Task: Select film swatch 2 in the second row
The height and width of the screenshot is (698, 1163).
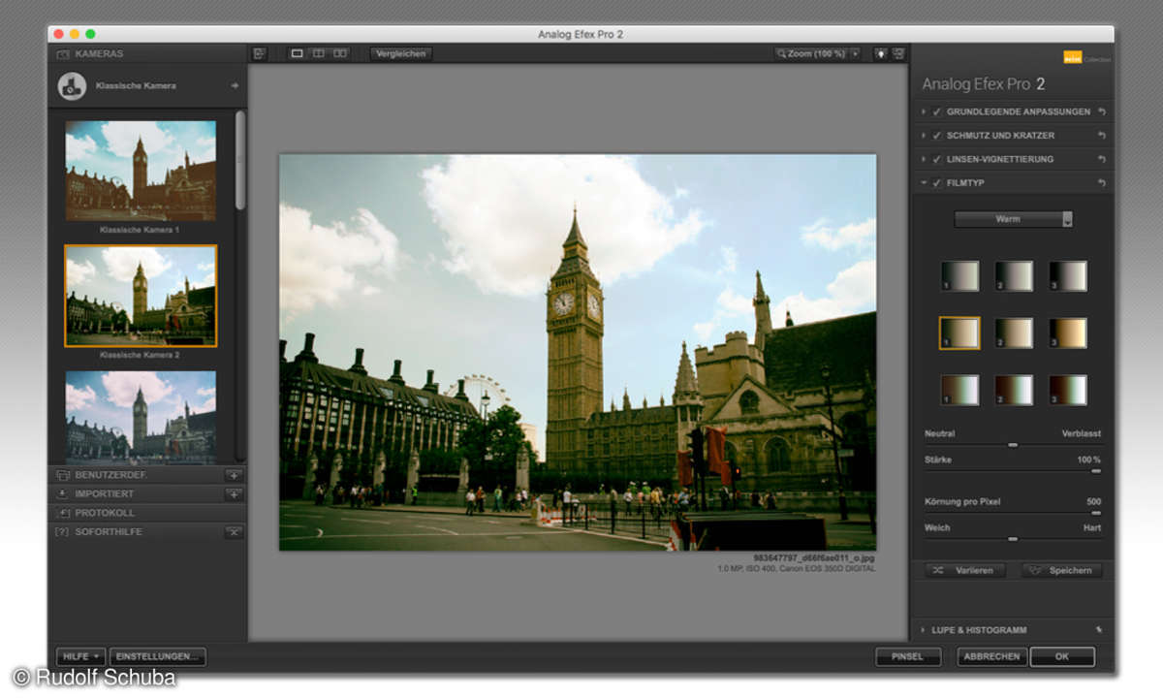Action: point(1014,333)
